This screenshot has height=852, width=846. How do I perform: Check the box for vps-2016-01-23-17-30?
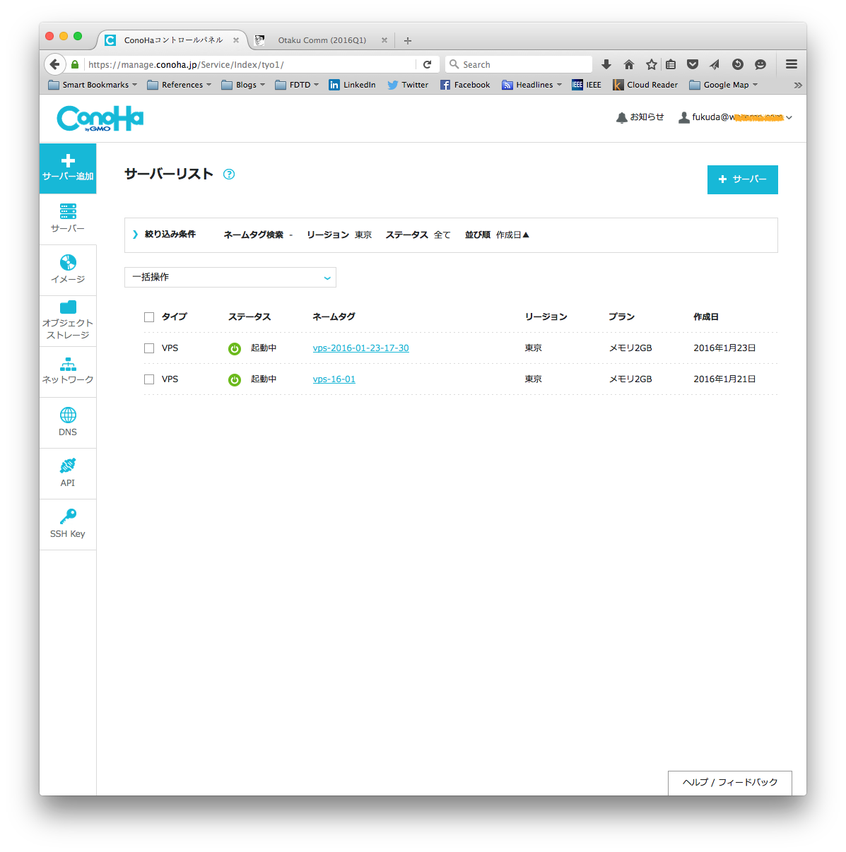tap(149, 348)
